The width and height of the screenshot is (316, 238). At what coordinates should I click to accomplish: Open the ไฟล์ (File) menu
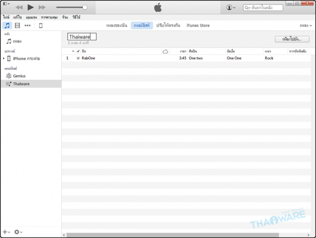[x=6, y=18]
